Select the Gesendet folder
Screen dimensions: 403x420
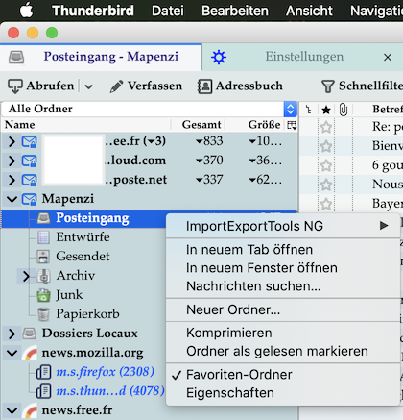coord(83,257)
